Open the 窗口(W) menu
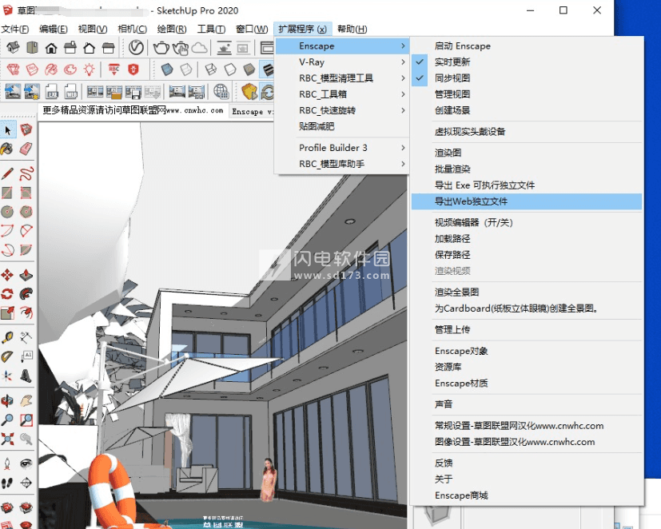Viewport: 661px width, 529px height. (252, 29)
